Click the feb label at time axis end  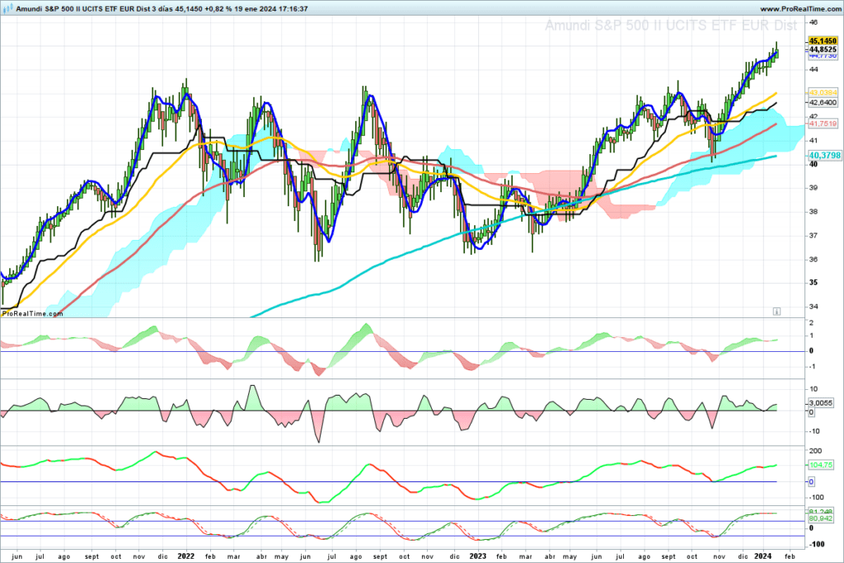[789, 556]
